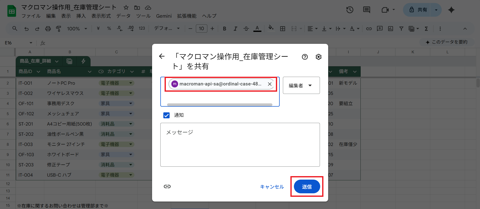
Task: Open the ファイル menu
Action: (31, 16)
